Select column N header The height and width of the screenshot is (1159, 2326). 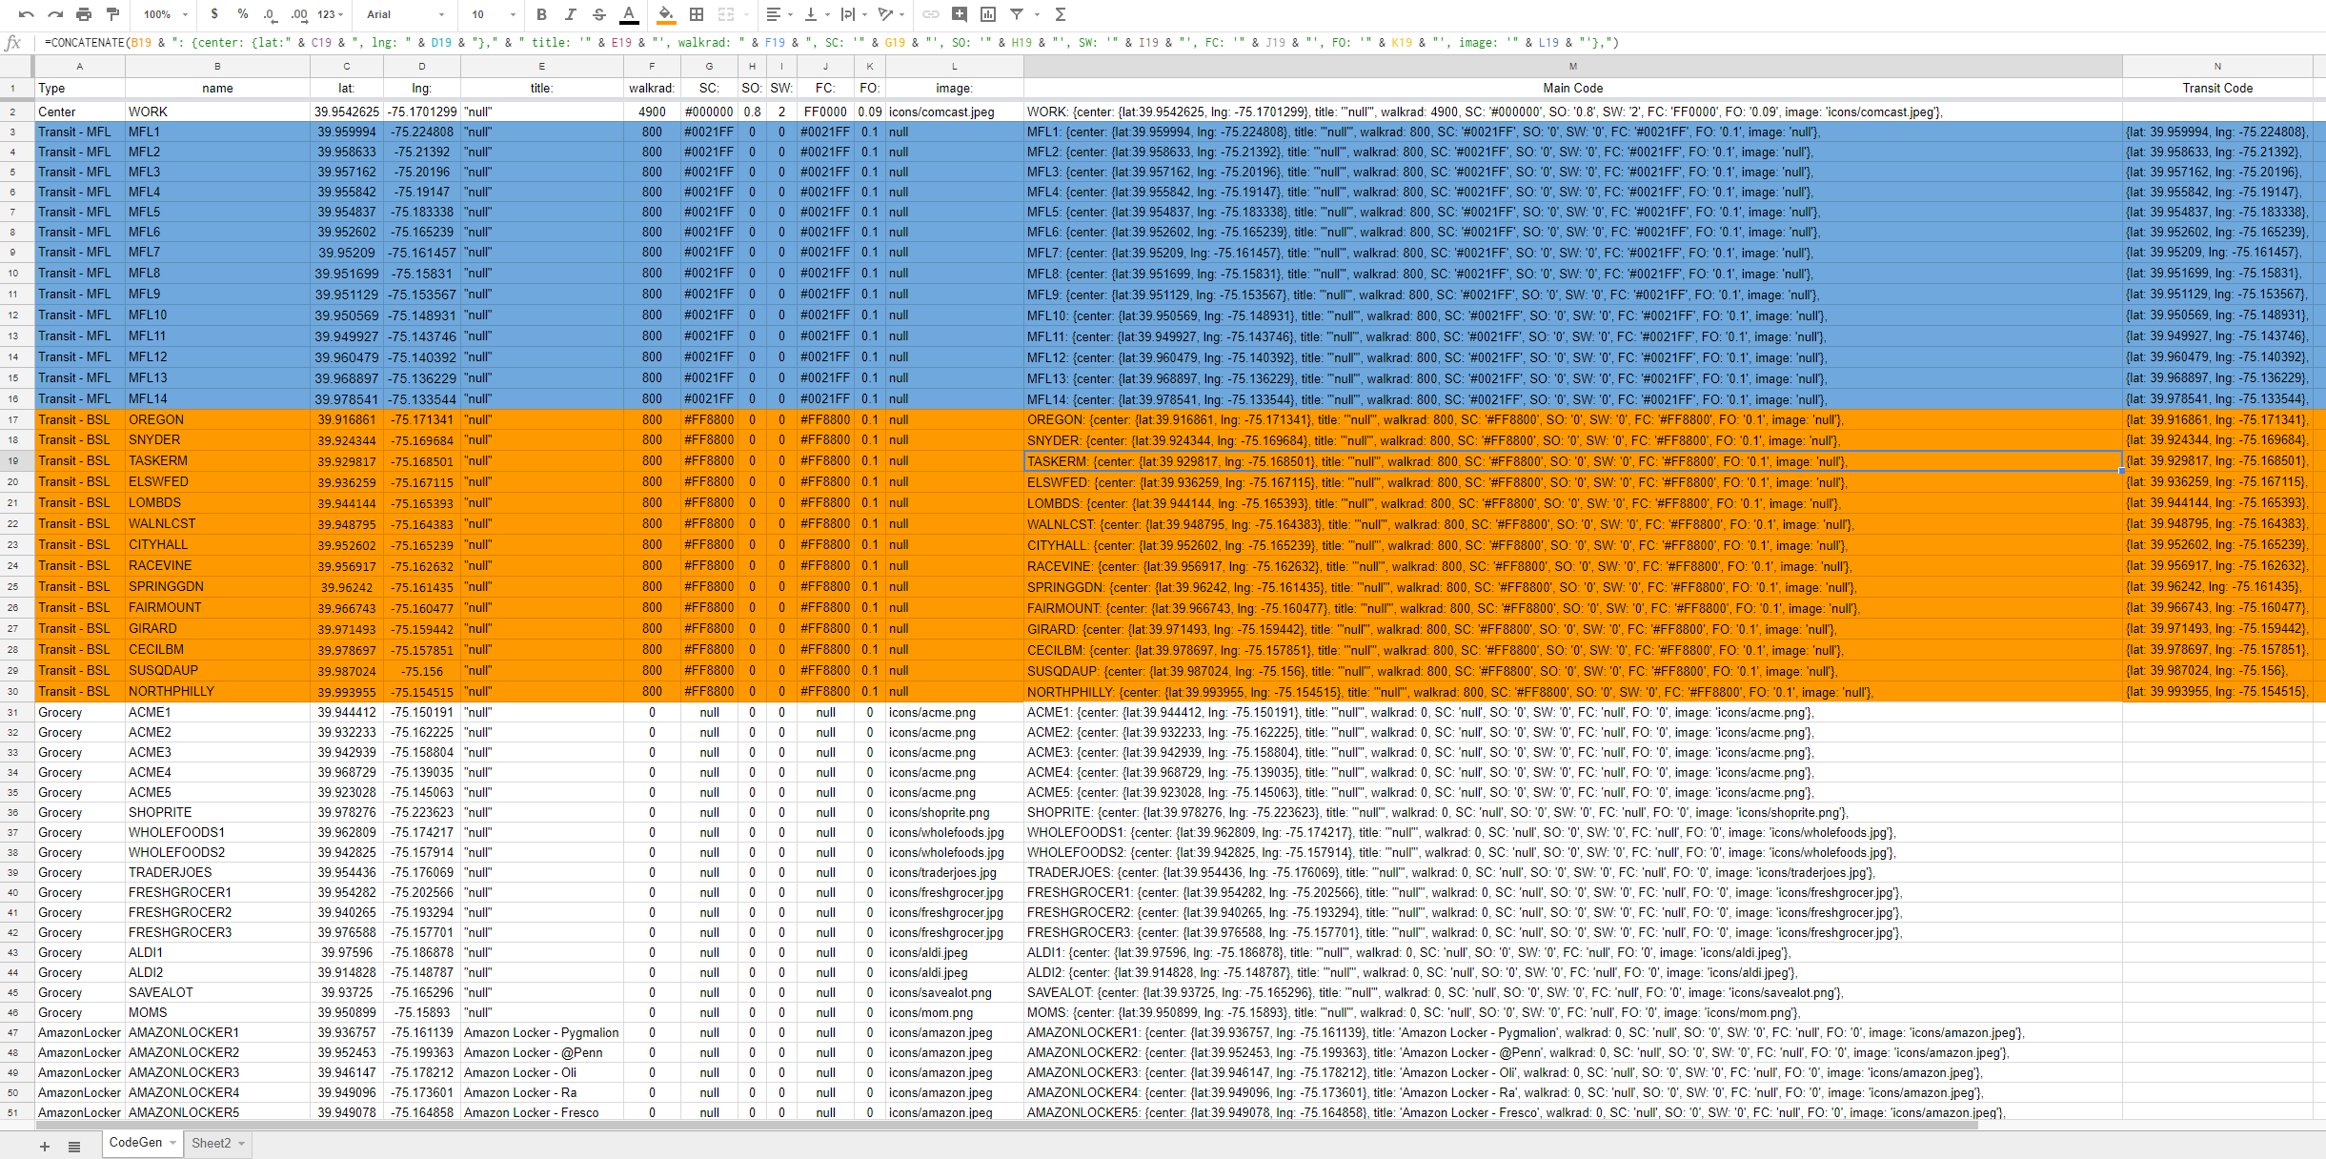coord(2217,66)
